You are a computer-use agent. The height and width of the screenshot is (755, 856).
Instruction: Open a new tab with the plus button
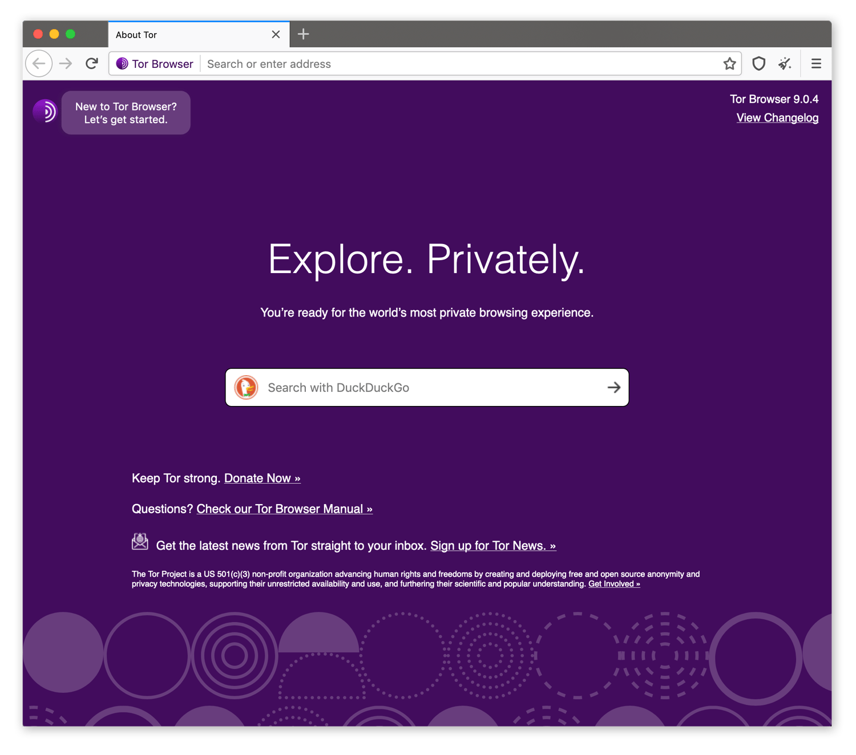tap(304, 34)
